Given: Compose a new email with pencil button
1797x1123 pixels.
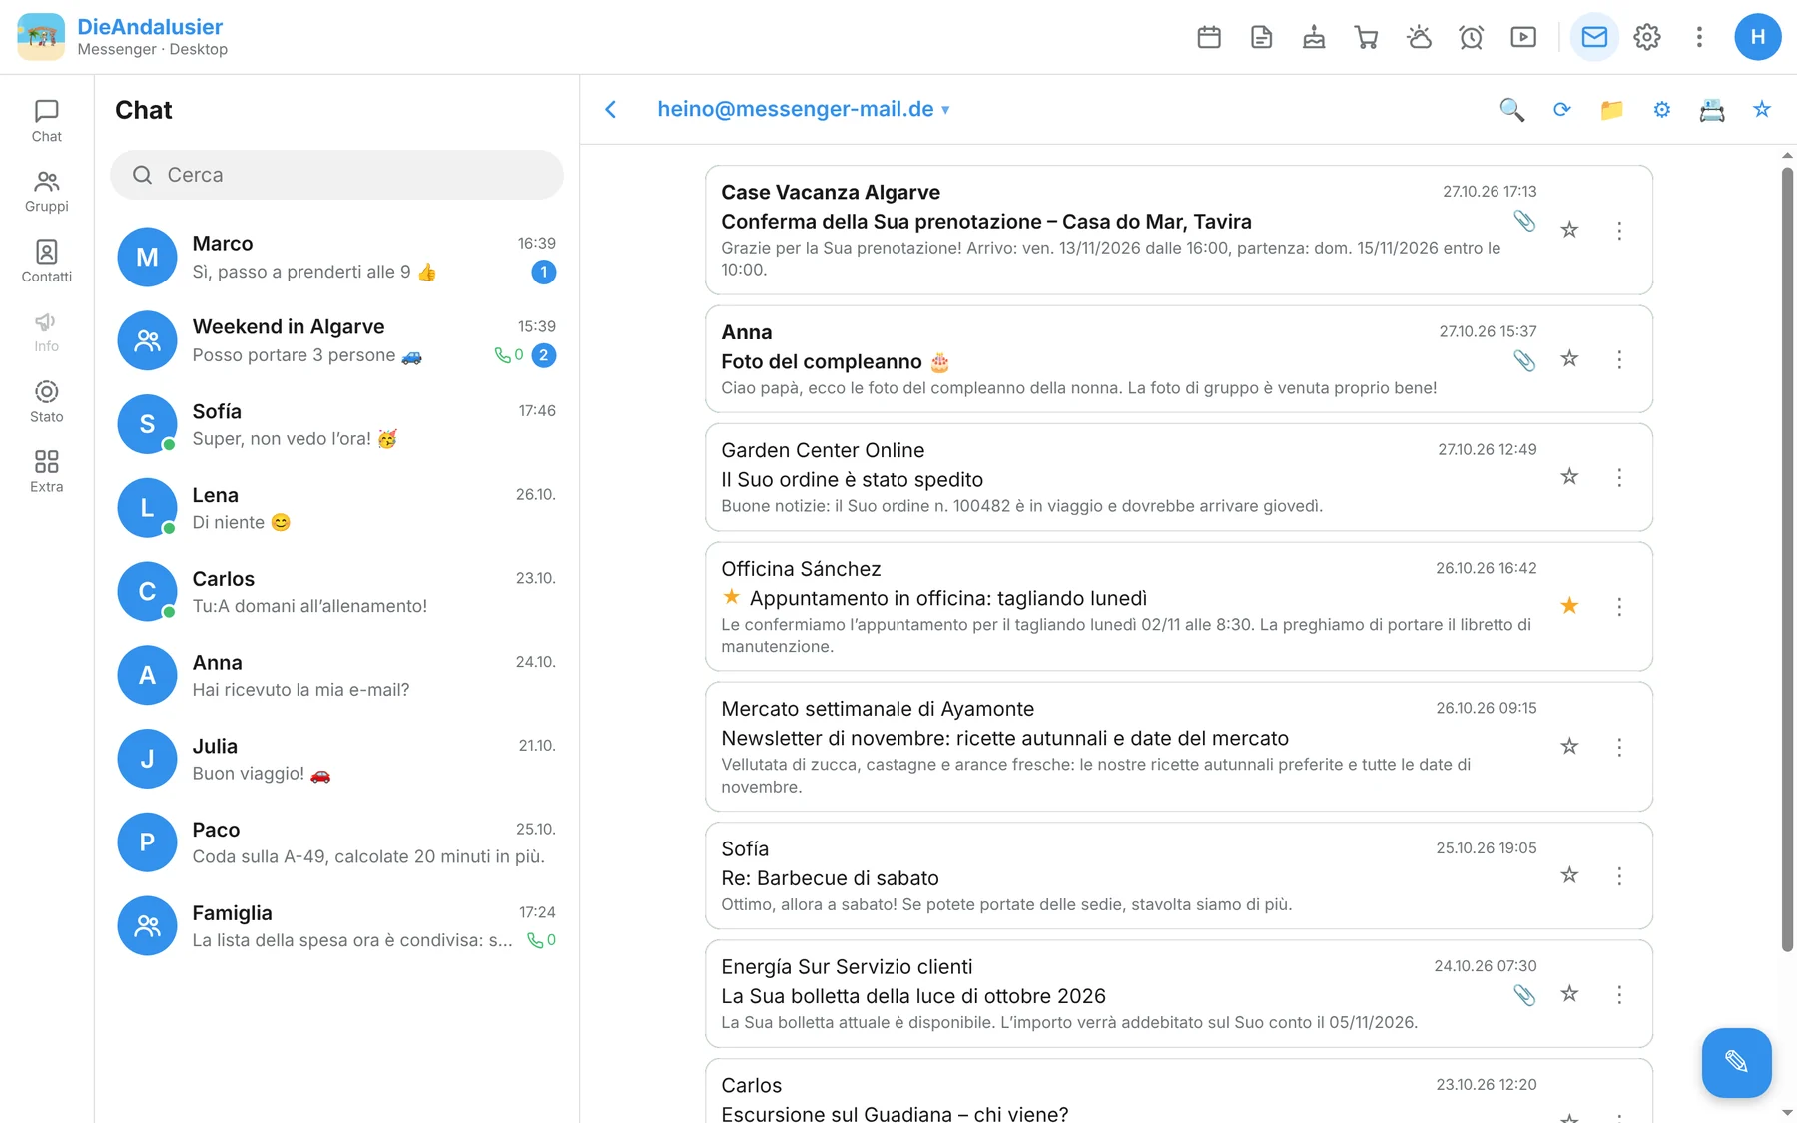Looking at the screenshot, I should point(1737,1062).
